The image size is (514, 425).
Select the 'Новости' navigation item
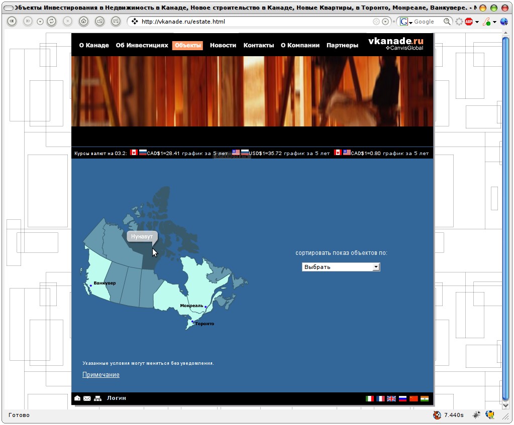(x=223, y=45)
